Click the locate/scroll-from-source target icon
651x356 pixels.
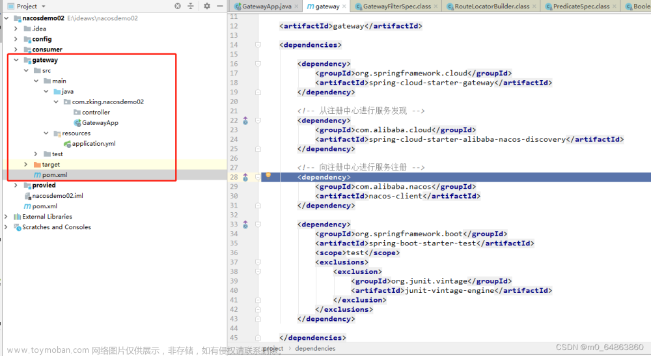(x=178, y=6)
